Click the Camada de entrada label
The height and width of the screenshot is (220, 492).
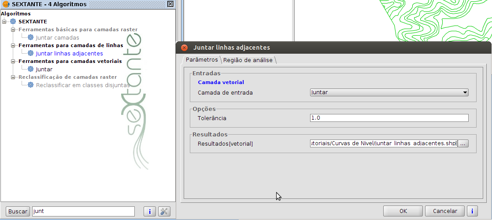[x=225, y=93]
